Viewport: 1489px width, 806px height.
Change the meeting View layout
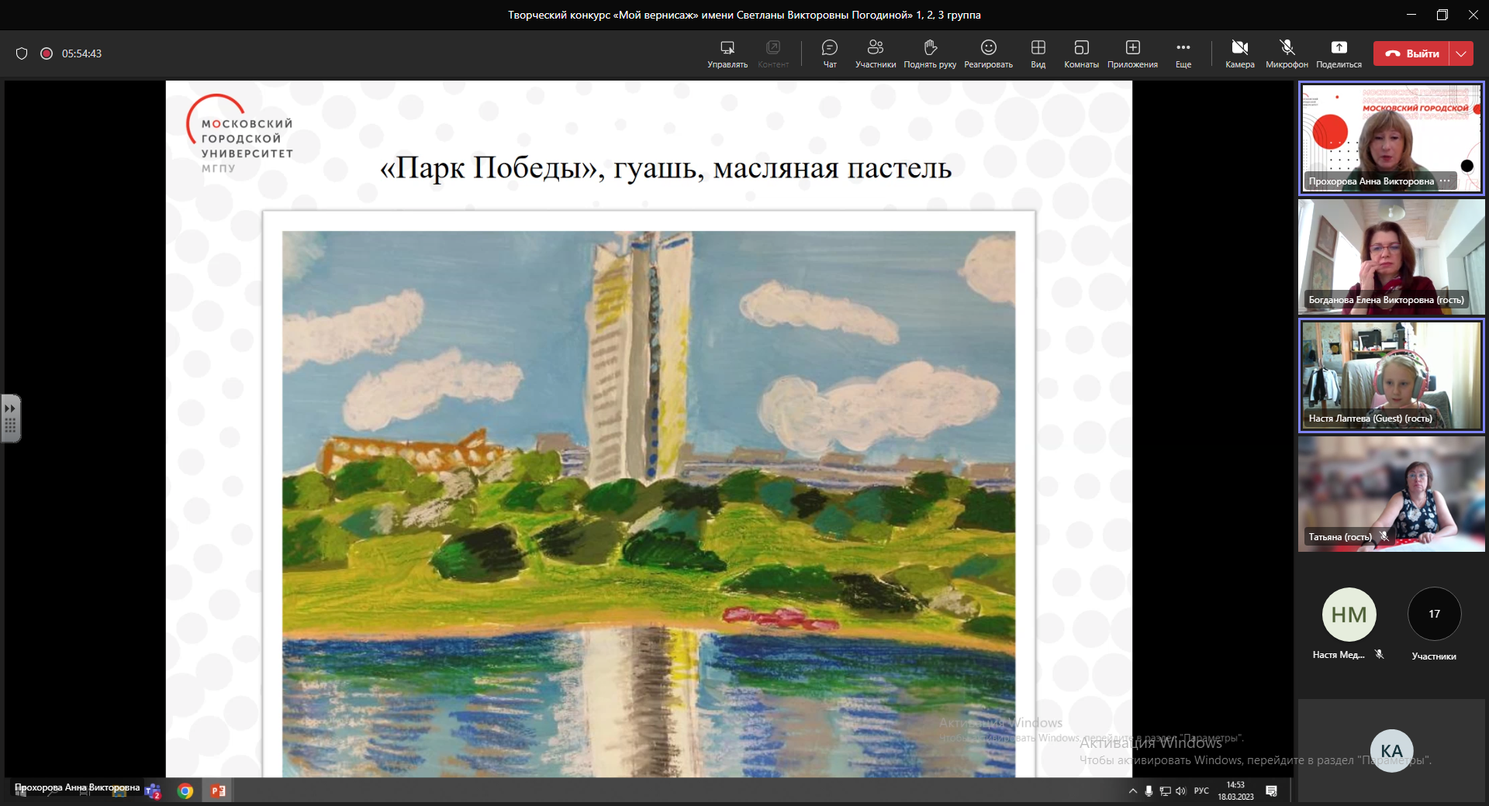click(1038, 53)
